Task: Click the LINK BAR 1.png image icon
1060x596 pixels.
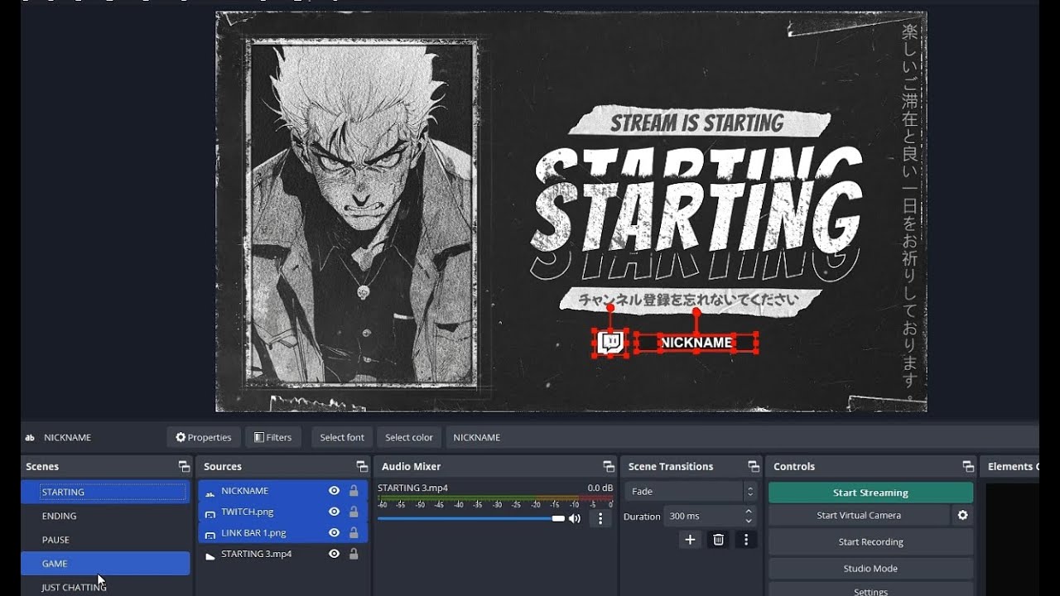Action: (x=210, y=534)
